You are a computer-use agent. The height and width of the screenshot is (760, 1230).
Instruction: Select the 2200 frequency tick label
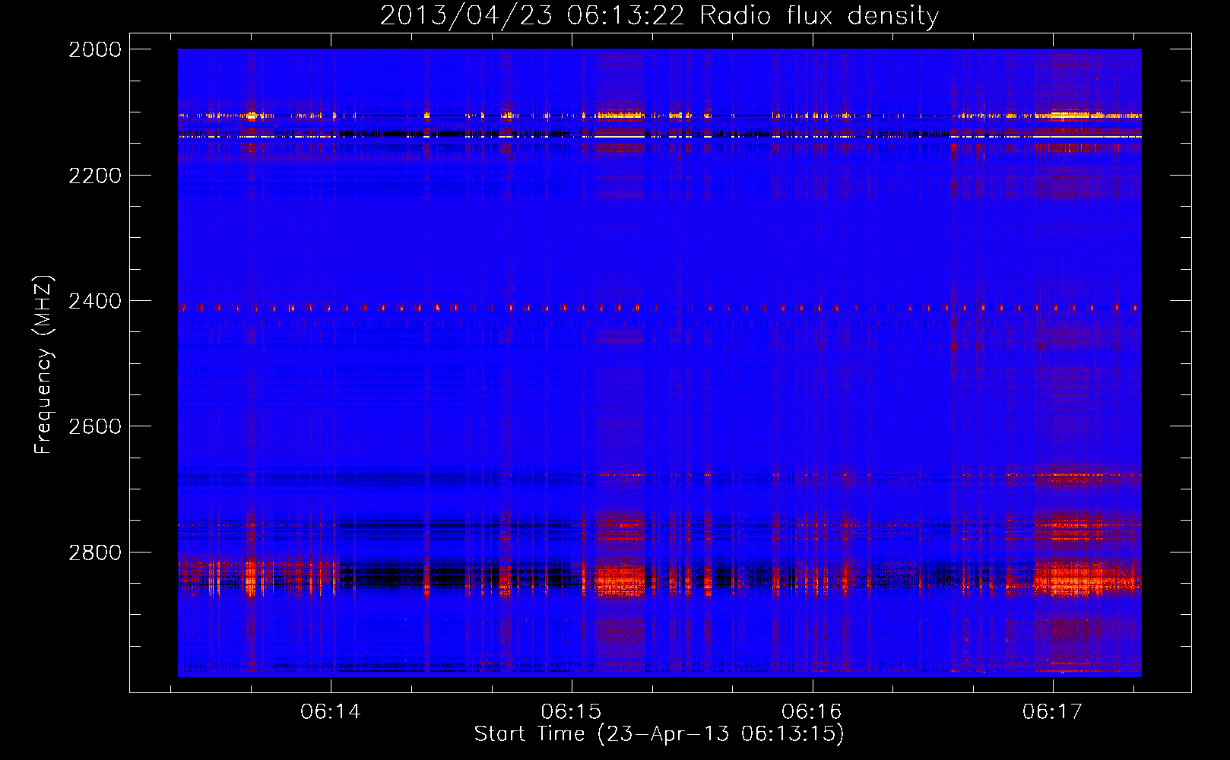(x=95, y=176)
